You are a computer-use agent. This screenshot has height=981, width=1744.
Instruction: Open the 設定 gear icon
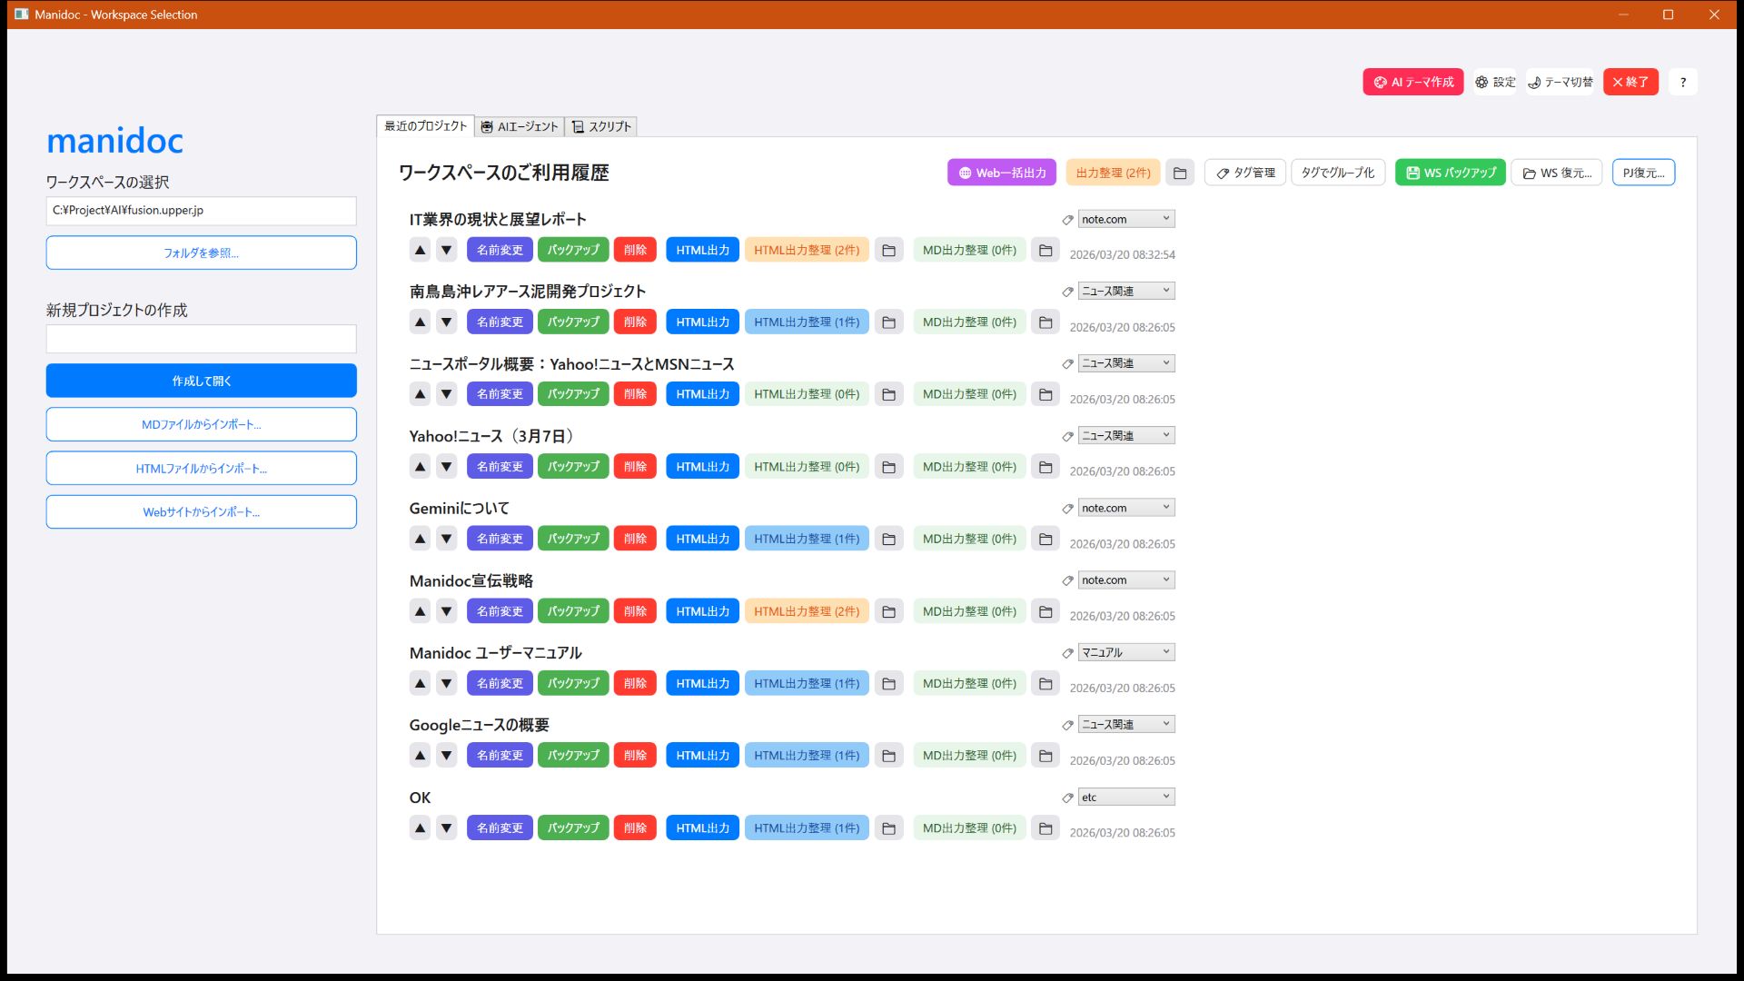[x=1494, y=82]
